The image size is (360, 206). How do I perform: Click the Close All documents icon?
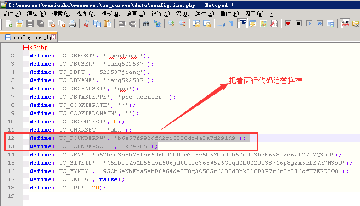pyautogui.click(x=62, y=23)
